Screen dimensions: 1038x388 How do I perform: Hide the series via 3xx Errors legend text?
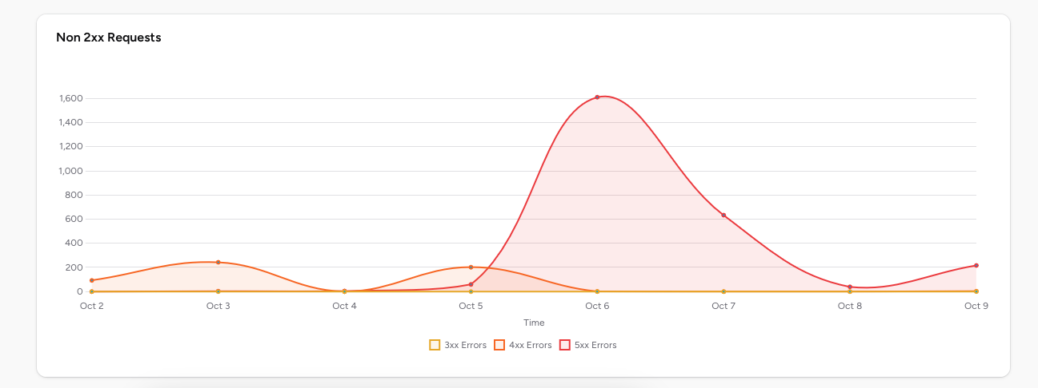click(465, 345)
